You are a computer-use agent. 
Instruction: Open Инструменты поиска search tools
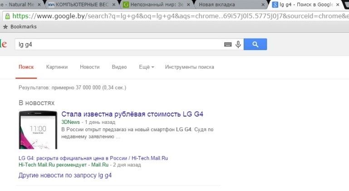(189, 67)
